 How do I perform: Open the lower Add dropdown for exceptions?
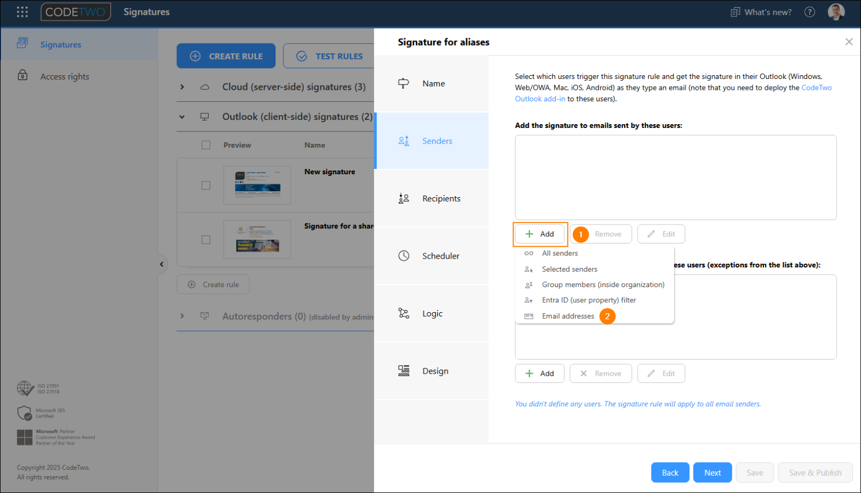point(540,374)
